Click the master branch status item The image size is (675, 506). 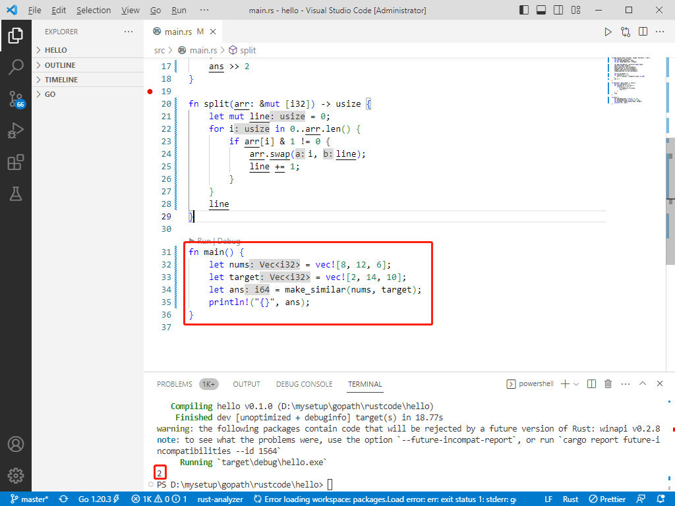(29, 499)
